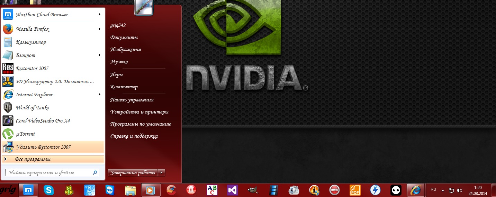Click the orange info shield icon on taskbar
This screenshot has width=496, height=197.
[314, 190]
